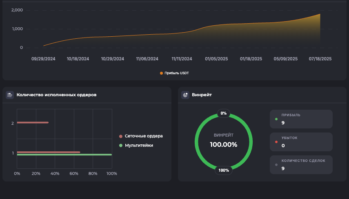
Task: Click the 100% badge below the donut chart
Action: point(224,170)
